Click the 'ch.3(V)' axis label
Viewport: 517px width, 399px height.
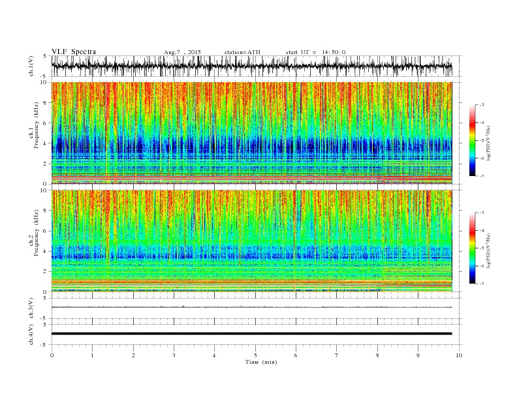point(31,308)
